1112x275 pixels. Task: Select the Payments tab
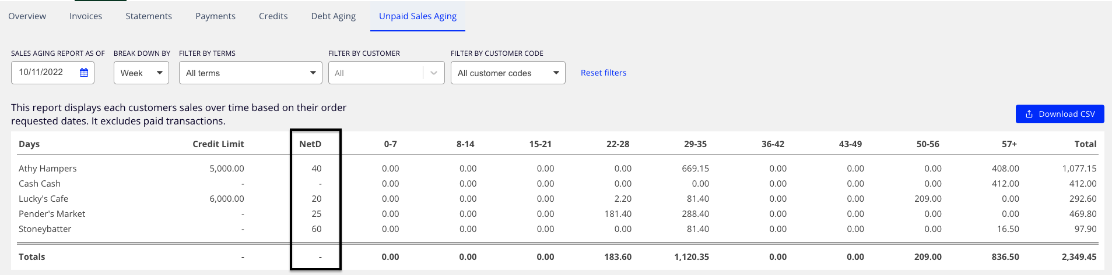click(x=215, y=16)
